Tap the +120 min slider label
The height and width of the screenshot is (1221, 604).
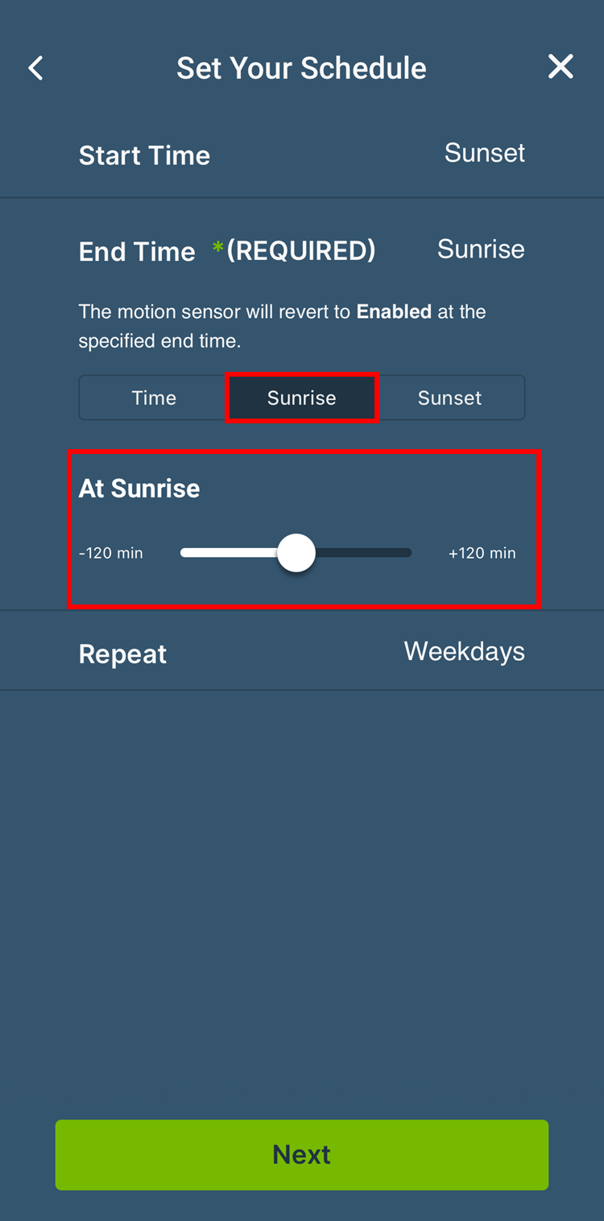coord(482,553)
